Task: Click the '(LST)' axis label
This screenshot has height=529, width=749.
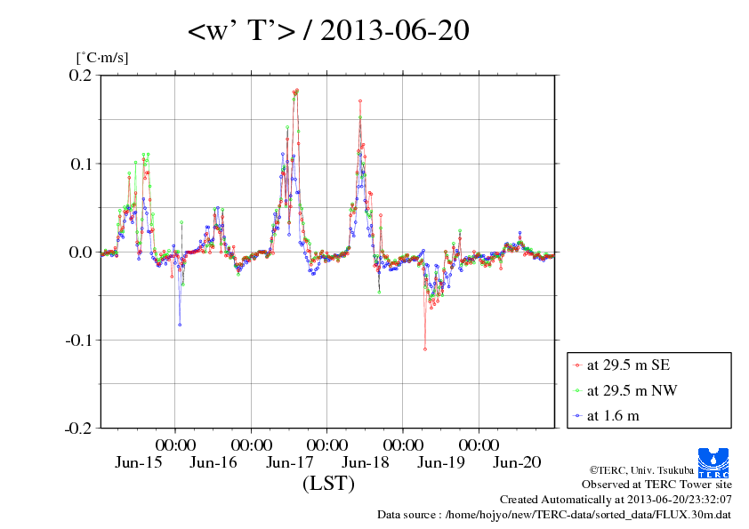Action: point(328,483)
